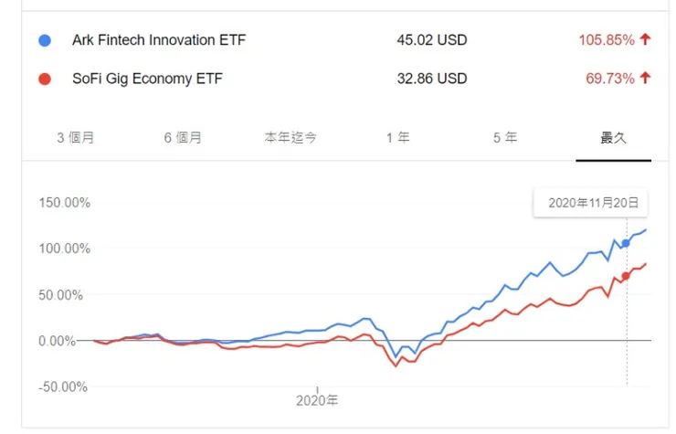Screen dimensions: 676x434
Task: Click the 0.00% y-axis label
Action: pos(69,341)
